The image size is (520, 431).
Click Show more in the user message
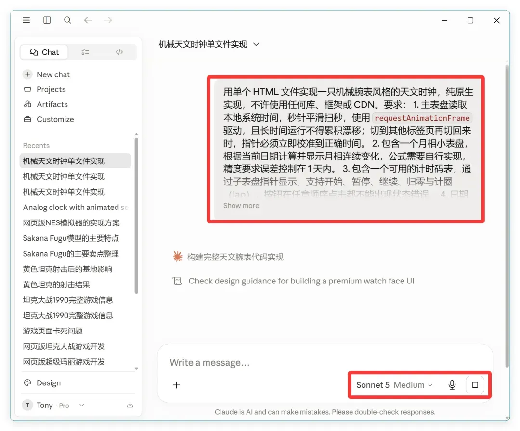coord(241,206)
